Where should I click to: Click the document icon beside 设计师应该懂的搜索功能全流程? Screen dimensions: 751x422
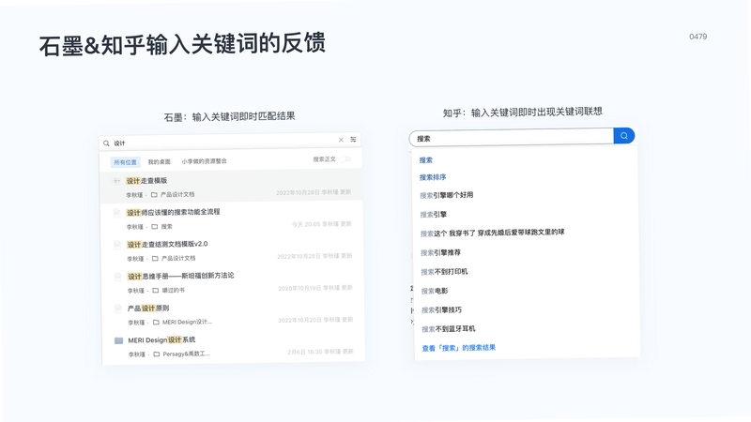(116, 213)
